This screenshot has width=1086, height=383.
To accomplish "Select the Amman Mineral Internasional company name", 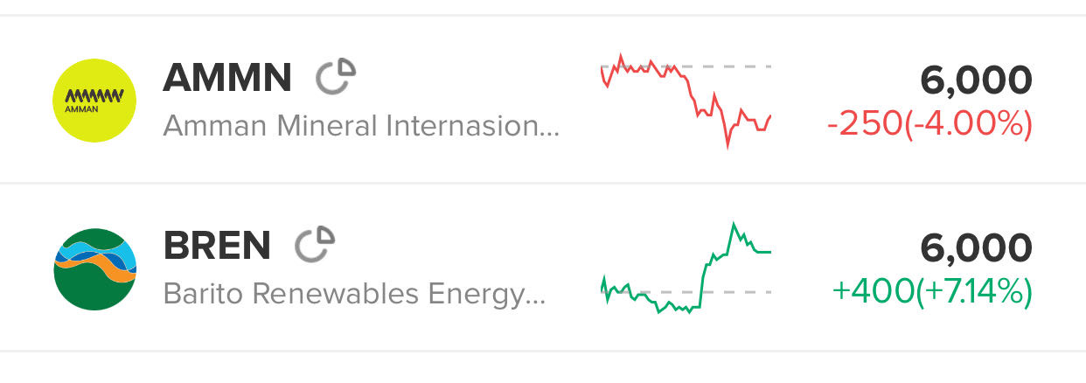I will tap(360, 127).
